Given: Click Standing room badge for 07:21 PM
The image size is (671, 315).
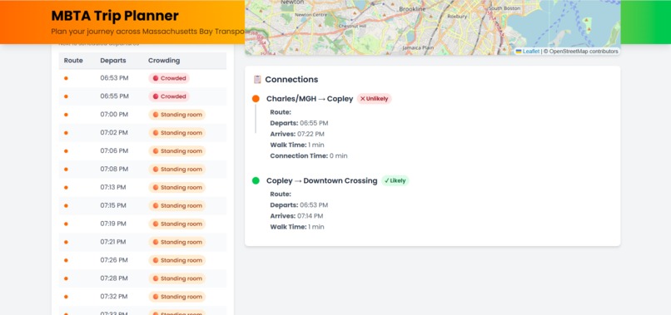Looking at the screenshot, I should coord(176,242).
